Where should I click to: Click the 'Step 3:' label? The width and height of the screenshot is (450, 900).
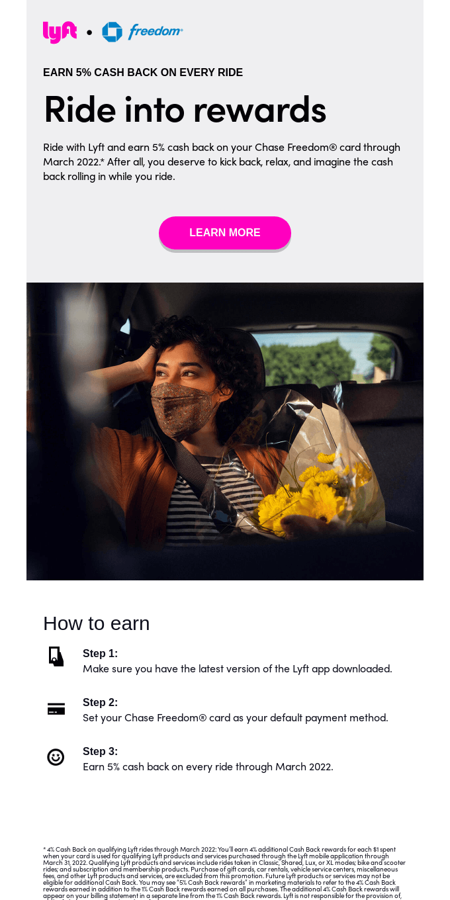(x=100, y=752)
